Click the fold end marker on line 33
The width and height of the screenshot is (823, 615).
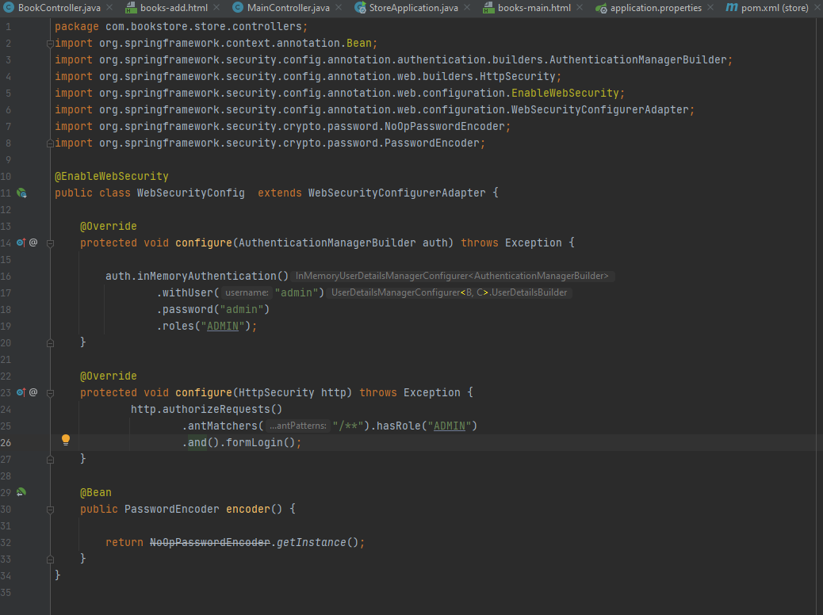pos(51,560)
